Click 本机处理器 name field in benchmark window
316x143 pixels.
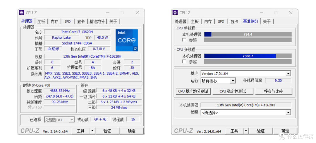pos(246,105)
